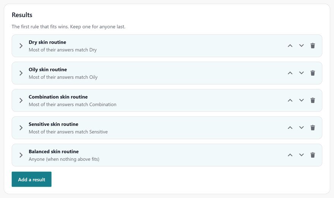Expand the Sensitive skin routine row

click(x=21, y=128)
